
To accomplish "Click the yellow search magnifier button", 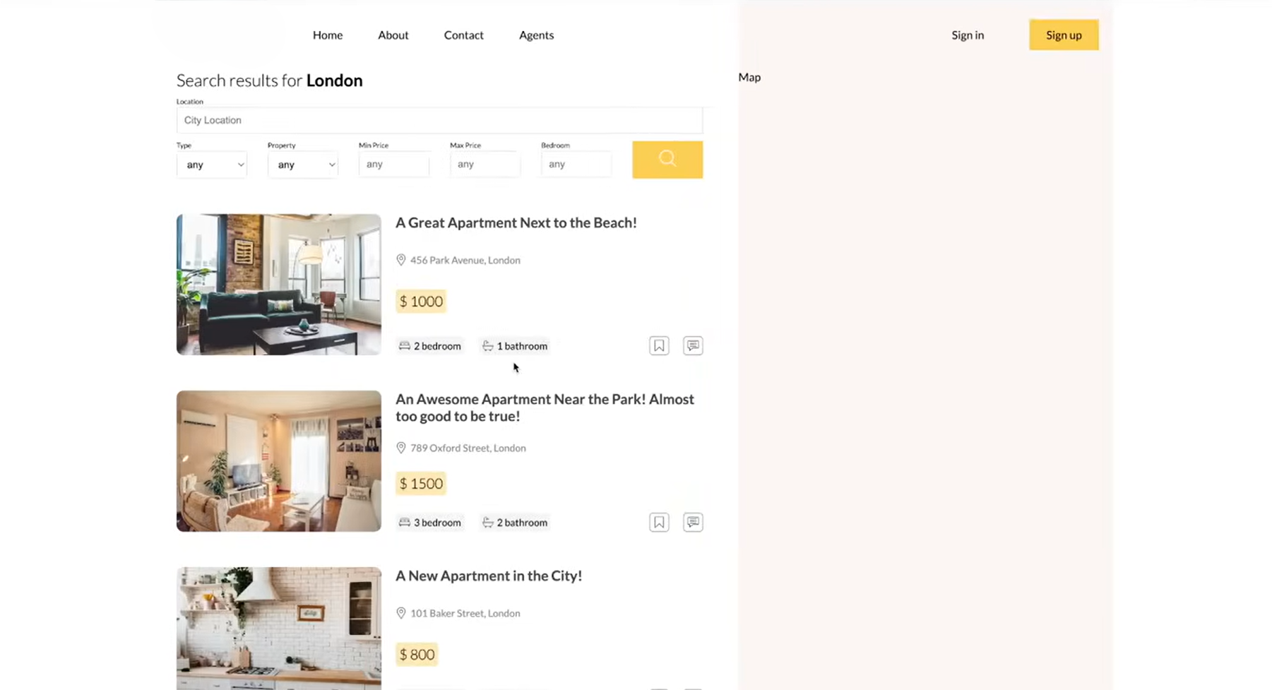I will point(667,160).
